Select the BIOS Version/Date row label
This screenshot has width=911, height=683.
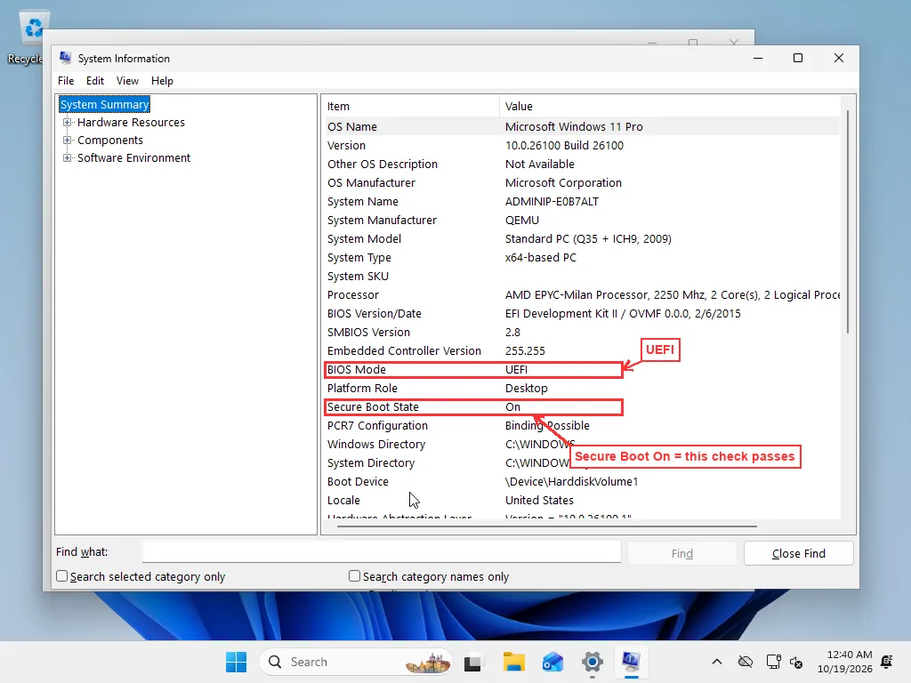(375, 314)
